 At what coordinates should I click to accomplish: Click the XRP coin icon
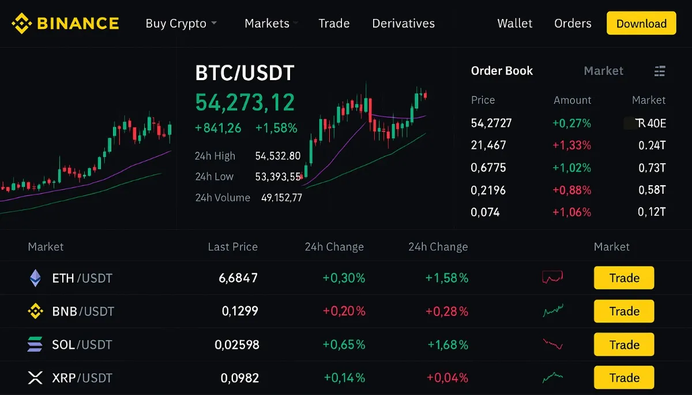point(36,378)
